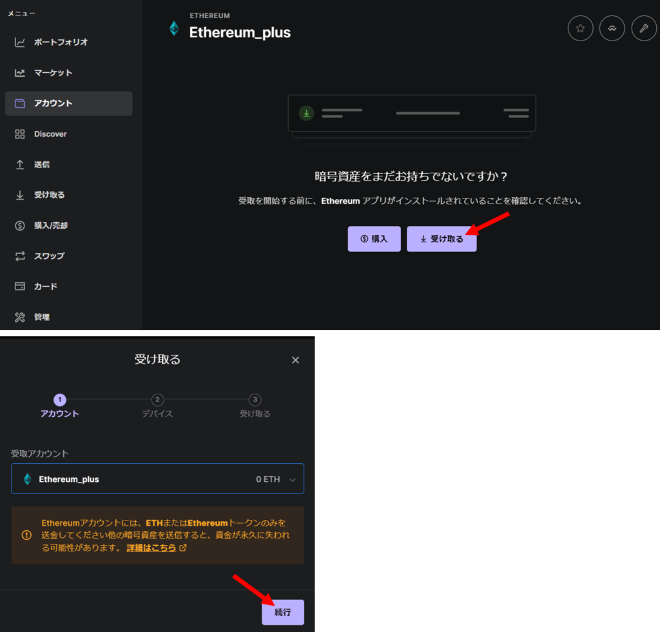660x632 pixels.
Task: Open 受け取る in the sidebar menu
Action: point(68,195)
